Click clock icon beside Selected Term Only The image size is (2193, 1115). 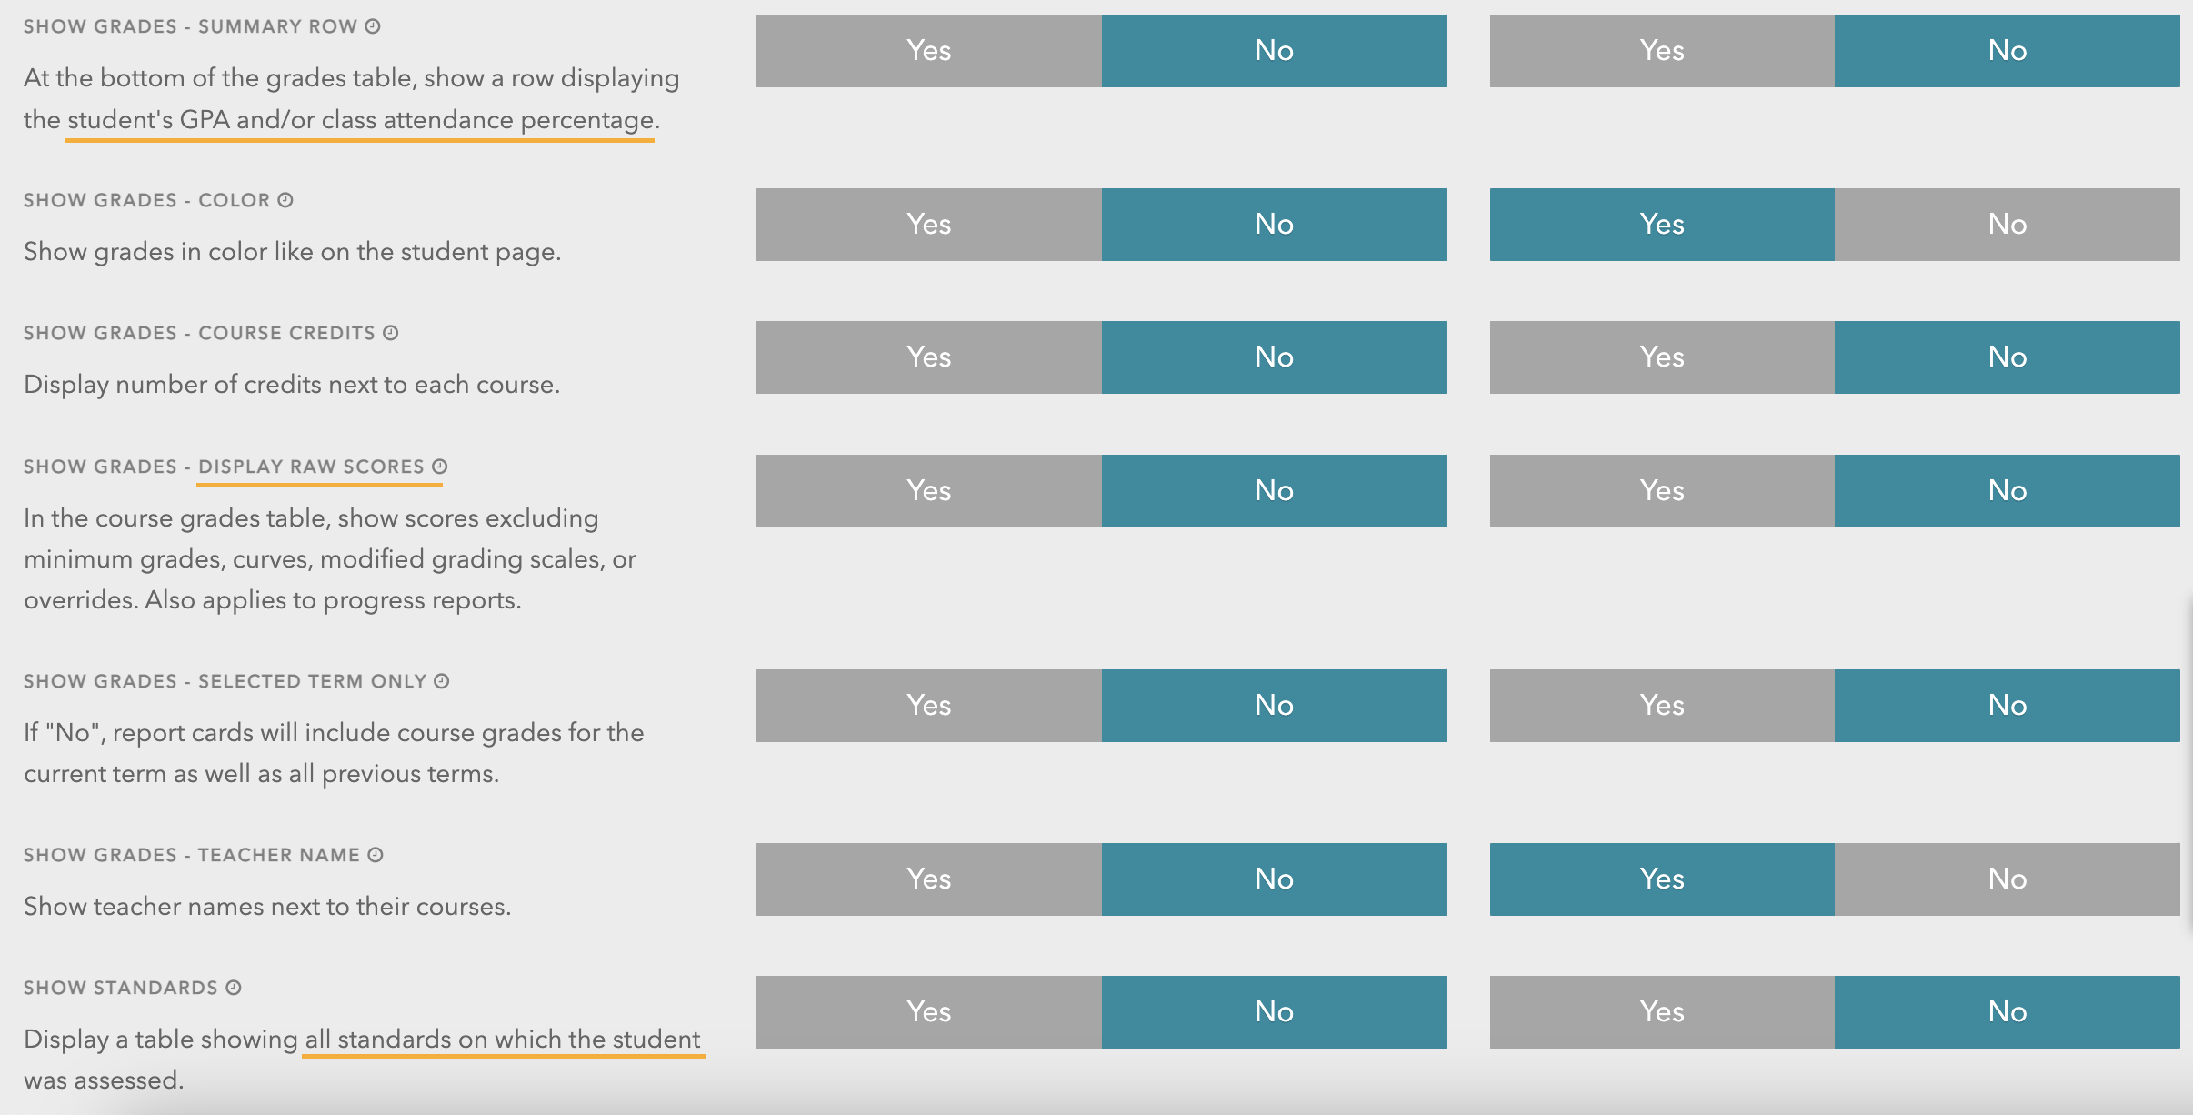tap(442, 681)
